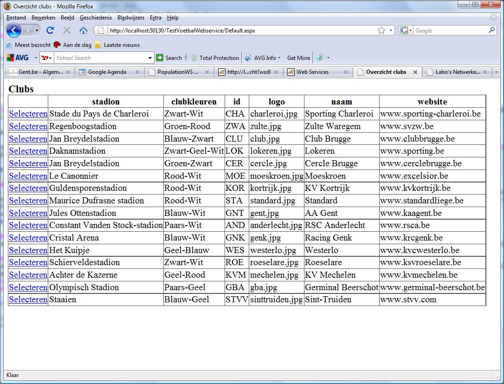Open Total Protection from AVG toolbar
The height and width of the screenshot is (384, 504).
click(x=215, y=58)
